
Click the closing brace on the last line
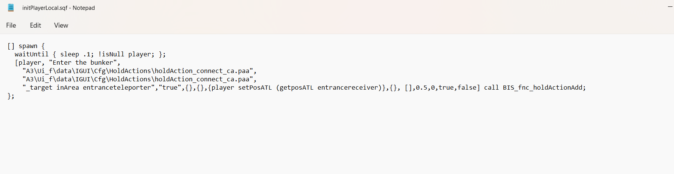(9, 96)
